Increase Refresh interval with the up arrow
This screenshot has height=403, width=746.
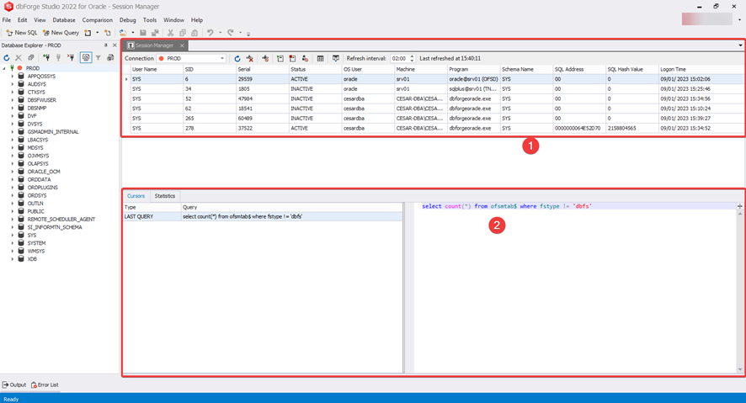pos(412,56)
